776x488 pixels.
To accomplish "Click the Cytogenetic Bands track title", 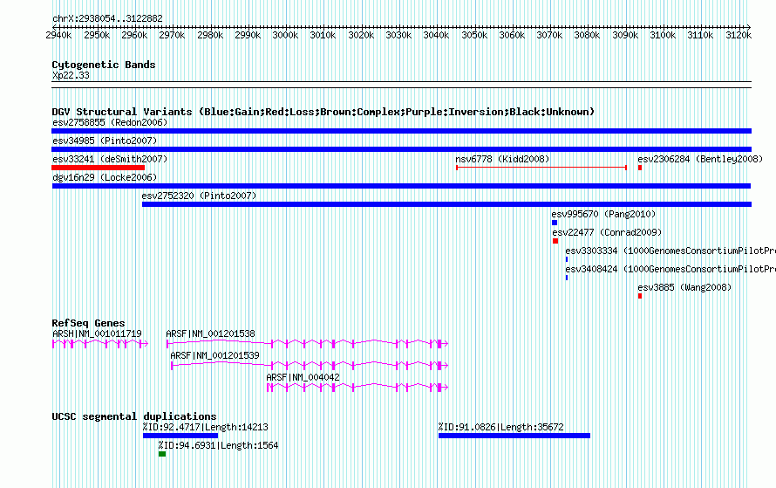I will (x=104, y=65).
